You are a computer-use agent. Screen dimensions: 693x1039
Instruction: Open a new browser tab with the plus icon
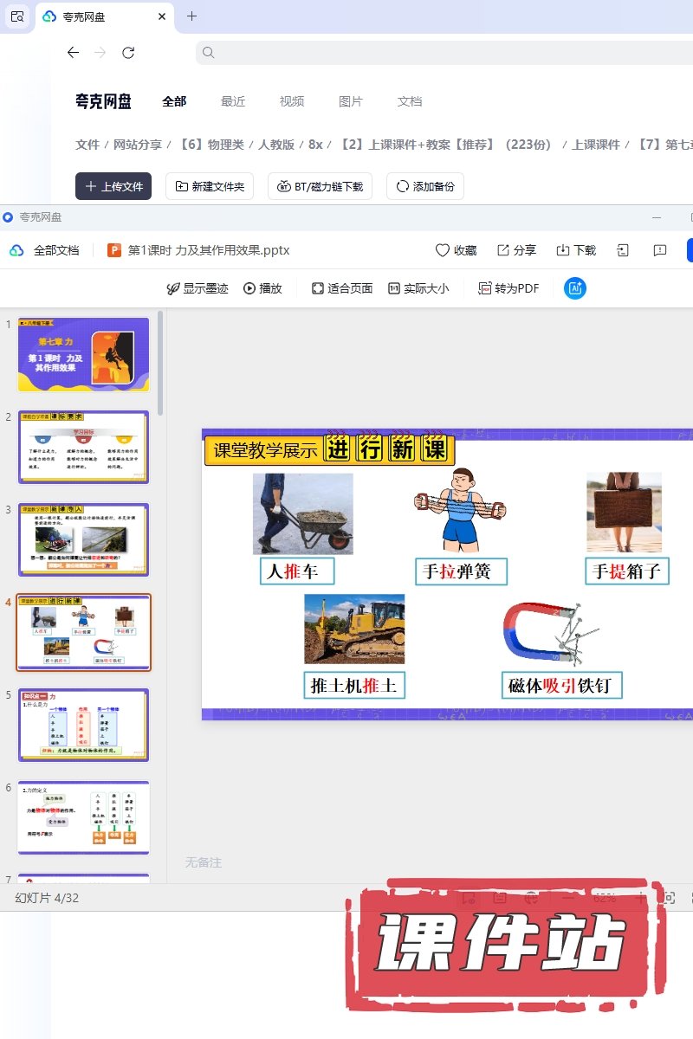(192, 16)
